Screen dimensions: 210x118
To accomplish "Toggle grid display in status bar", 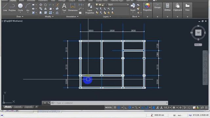I will pyautogui.click(x=115, y=108).
